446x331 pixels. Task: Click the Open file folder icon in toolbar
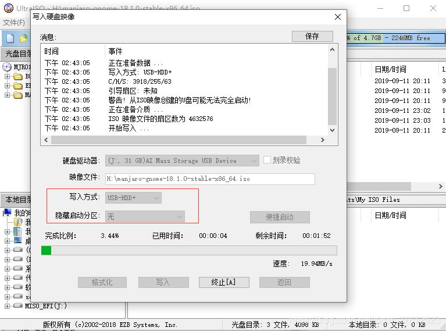pos(23,38)
